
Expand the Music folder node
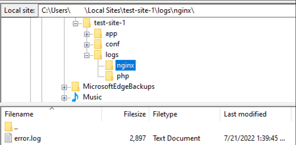pyautogui.click(x=64, y=98)
